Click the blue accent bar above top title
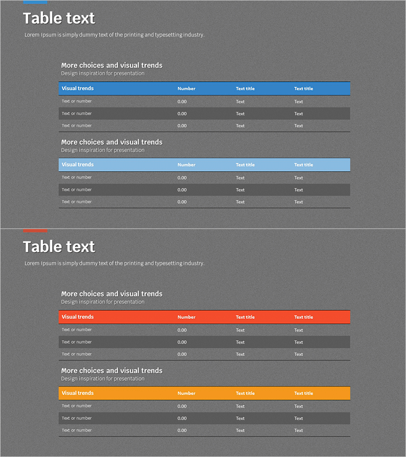 tap(35, 2)
